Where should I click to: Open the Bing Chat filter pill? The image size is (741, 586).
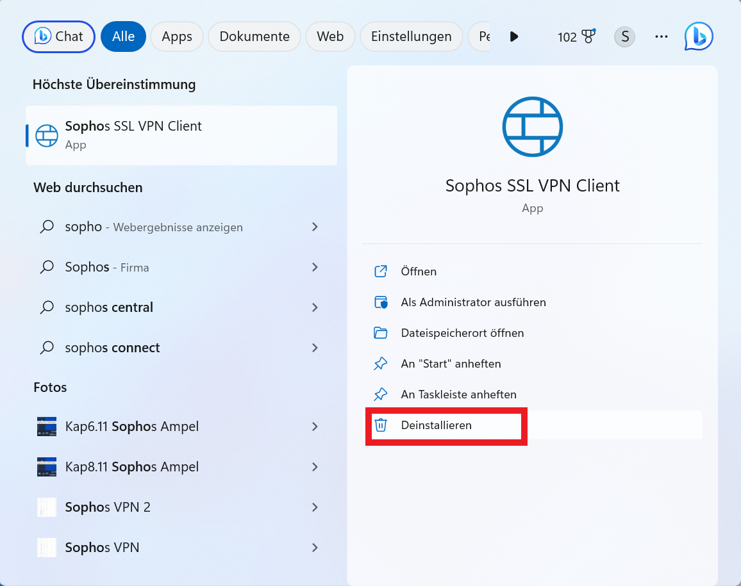click(58, 37)
